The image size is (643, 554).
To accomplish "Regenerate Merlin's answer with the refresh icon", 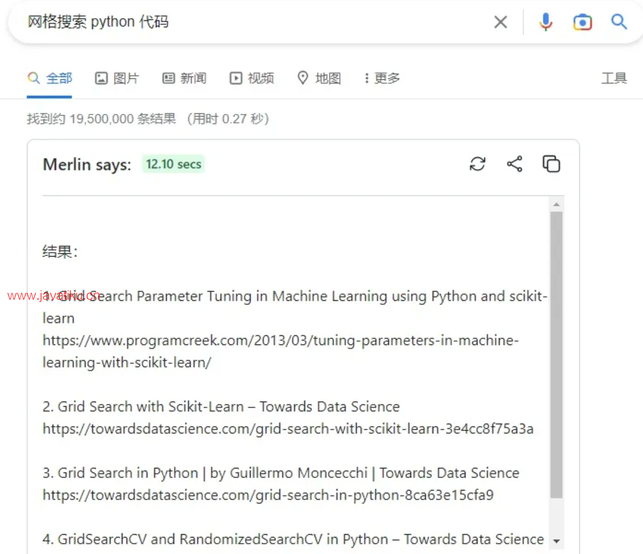I will (477, 164).
